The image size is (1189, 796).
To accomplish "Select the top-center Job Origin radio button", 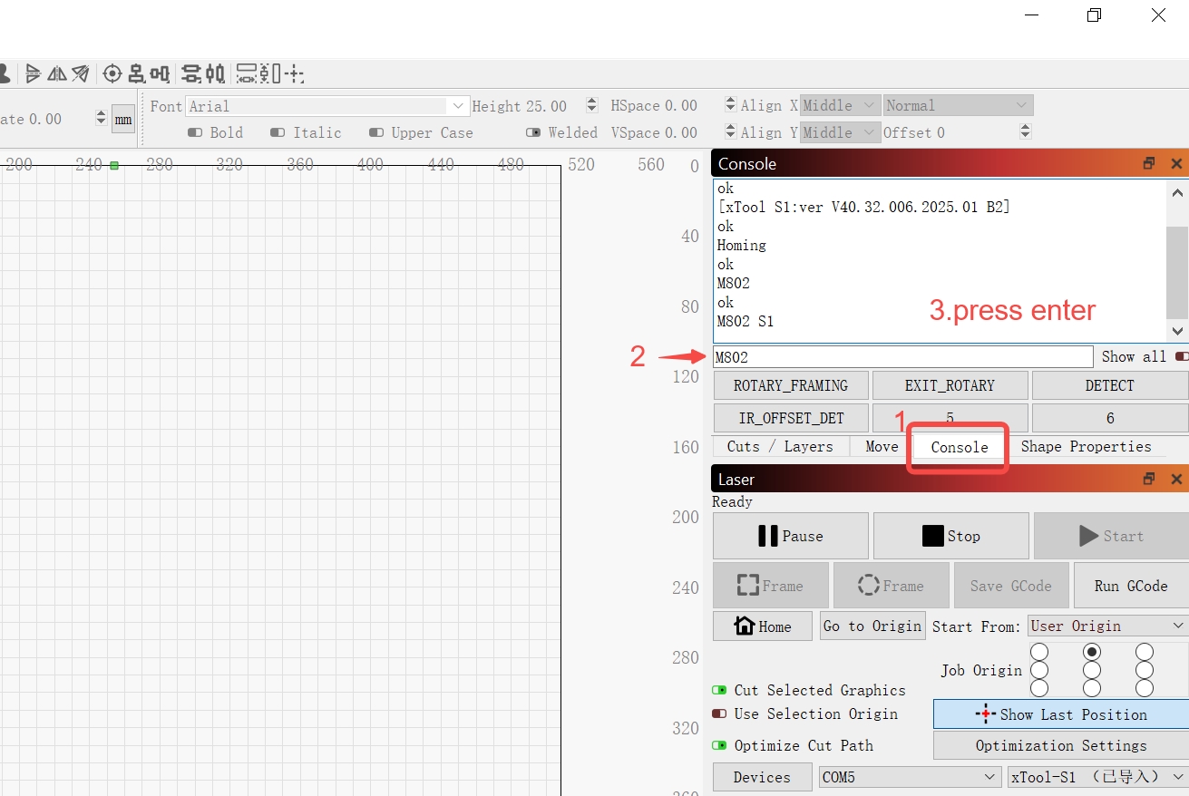I will point(1092,652).
